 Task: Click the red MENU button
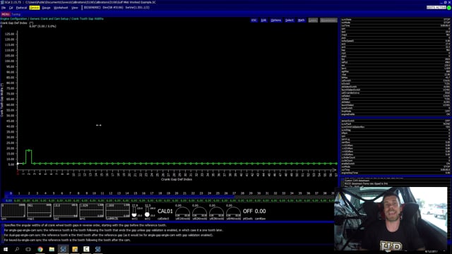6,14
